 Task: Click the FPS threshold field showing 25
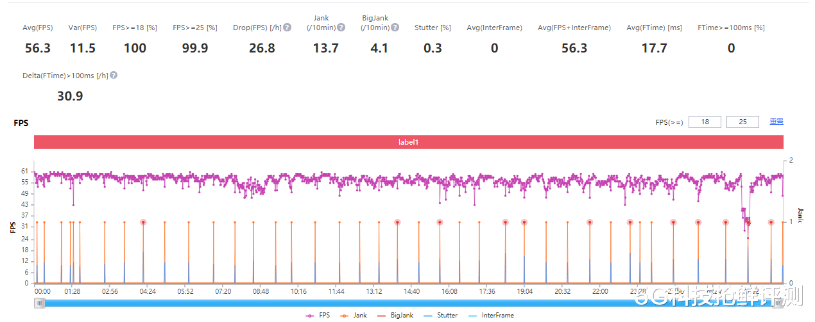pos(742,122)
